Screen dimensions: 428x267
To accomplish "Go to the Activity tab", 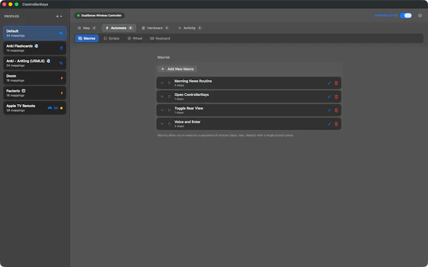I will coord(190,28).
